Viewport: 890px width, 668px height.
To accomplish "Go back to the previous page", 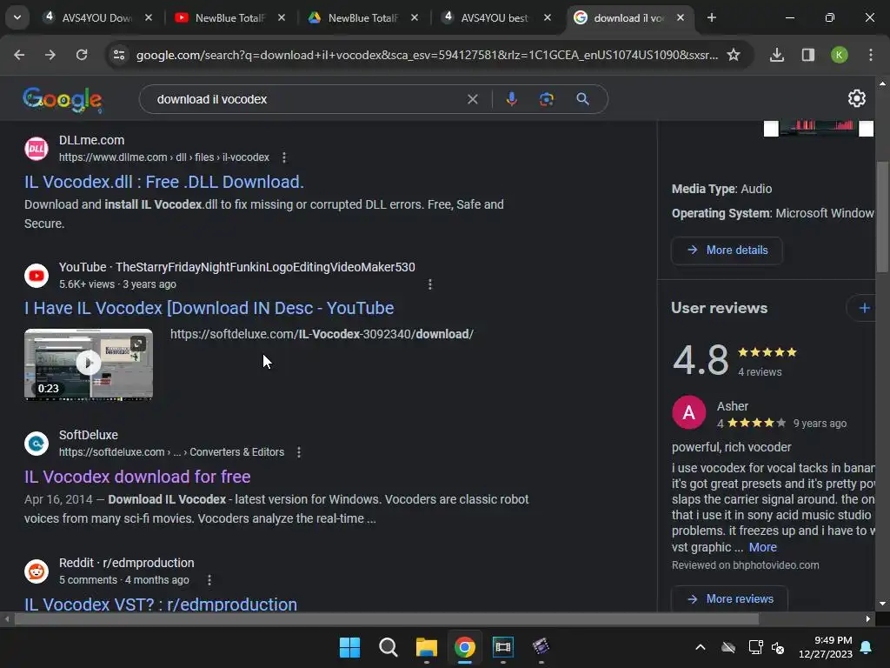I will click(x=19, y=55).
